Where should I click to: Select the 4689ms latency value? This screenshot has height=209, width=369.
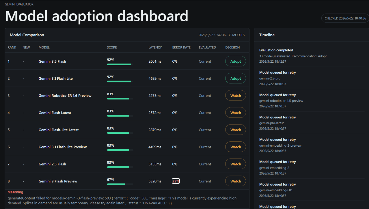coord(155,78)
